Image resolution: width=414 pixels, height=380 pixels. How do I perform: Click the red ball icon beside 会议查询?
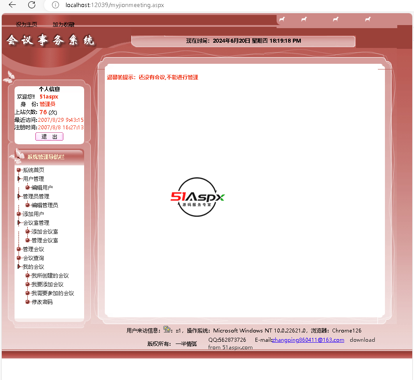click(x=19, y=258)
